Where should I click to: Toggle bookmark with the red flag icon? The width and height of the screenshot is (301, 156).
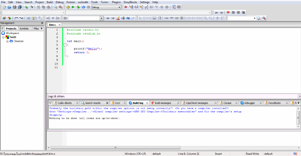(228, 13)
